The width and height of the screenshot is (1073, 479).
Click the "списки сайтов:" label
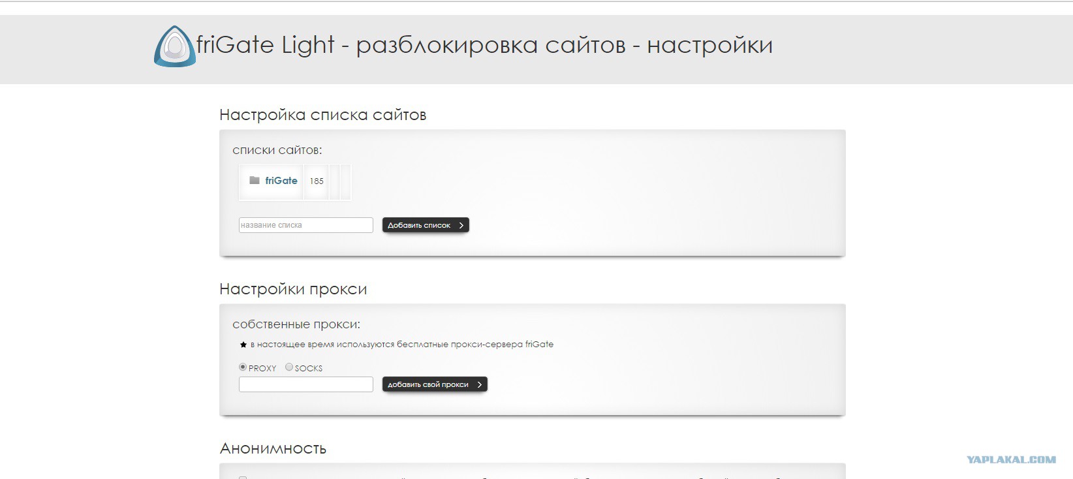pyautogui.click(x=277, y=150)
